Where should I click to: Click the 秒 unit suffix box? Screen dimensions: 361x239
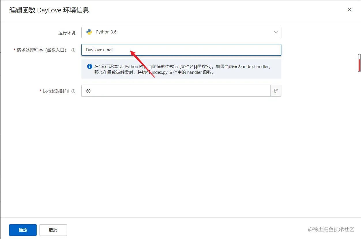coord(276,91)
